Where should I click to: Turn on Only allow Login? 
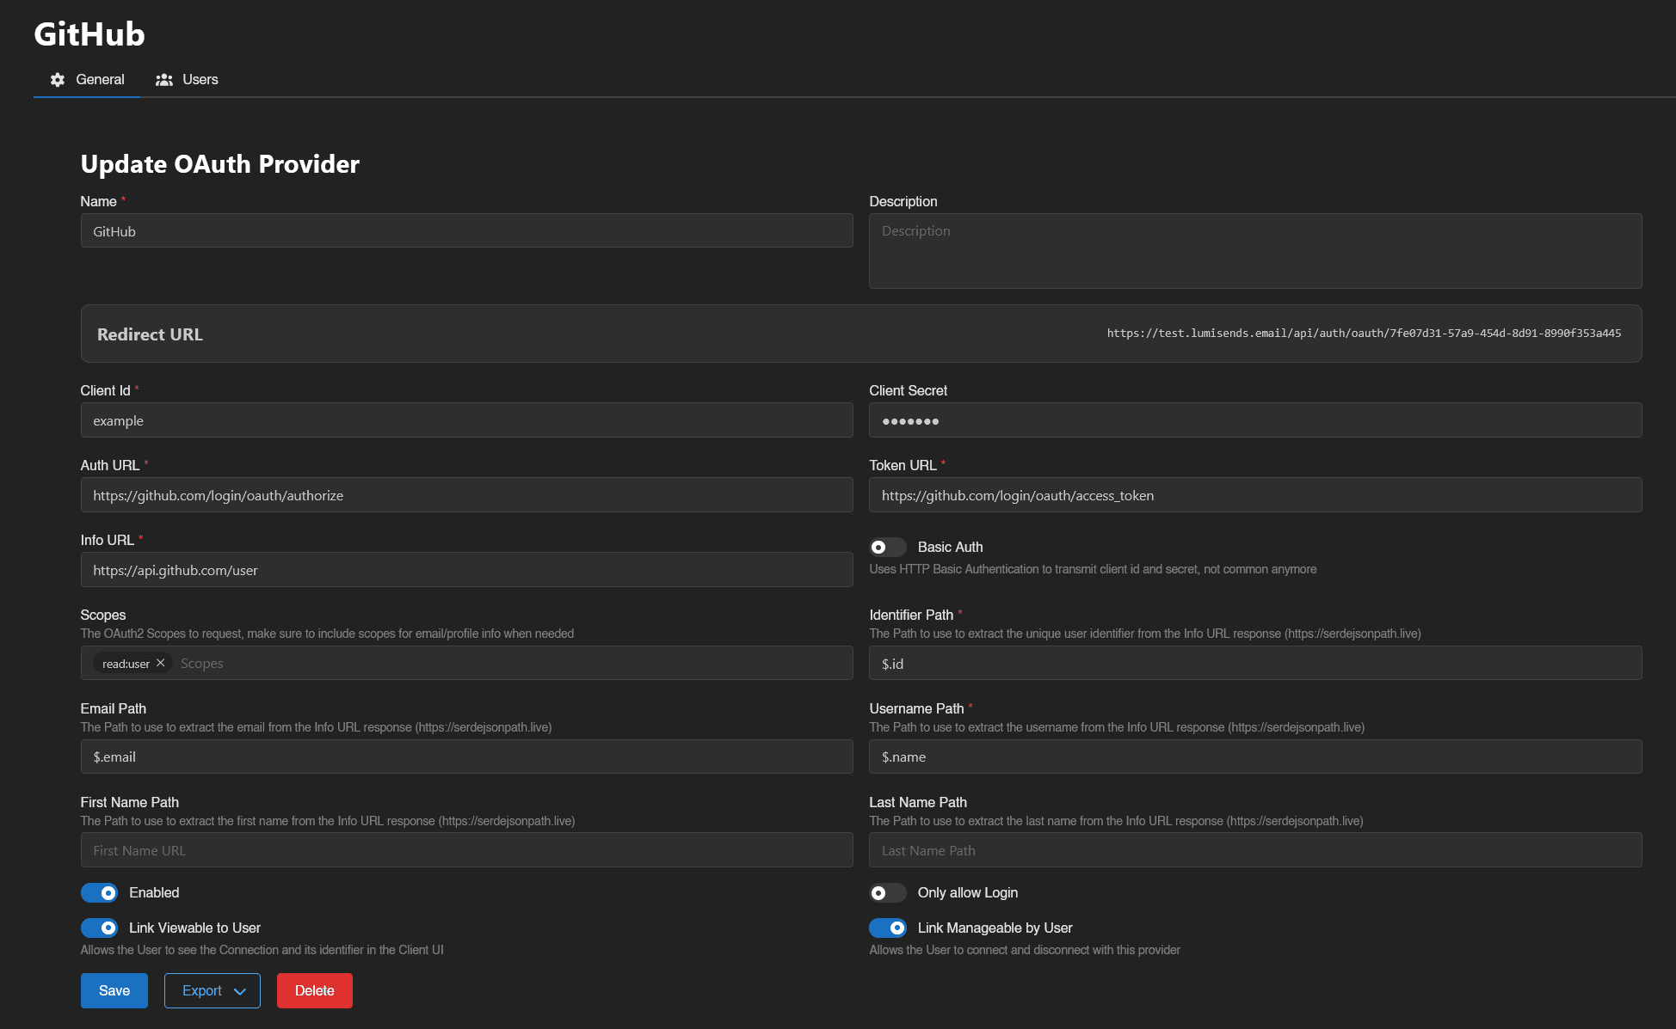pyautogui.click(x=887, y=893)
